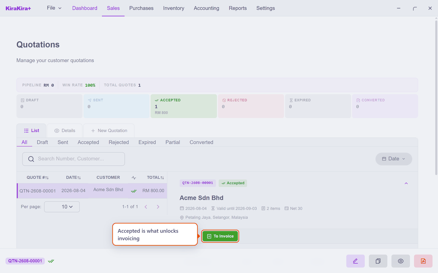Click the Converted status card
This screenshot has height=273, width=438.
[385, 106]
